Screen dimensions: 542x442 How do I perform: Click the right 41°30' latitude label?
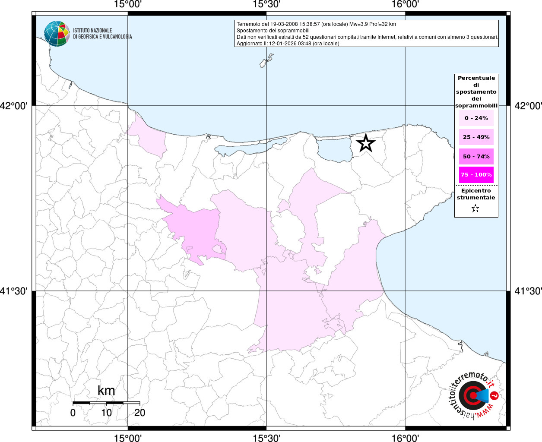tap(528, 291)
